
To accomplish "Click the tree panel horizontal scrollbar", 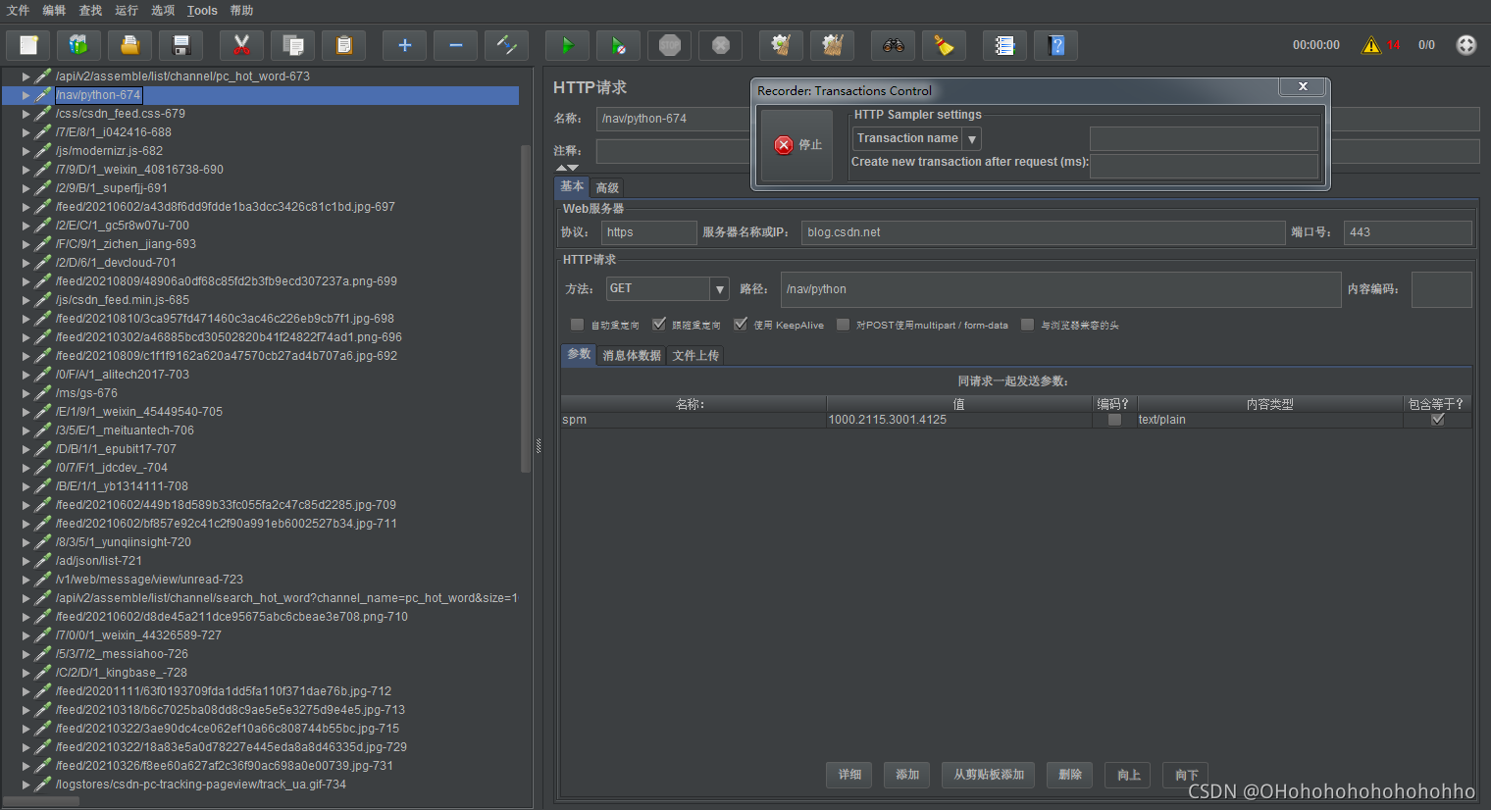I will point(41,801).
